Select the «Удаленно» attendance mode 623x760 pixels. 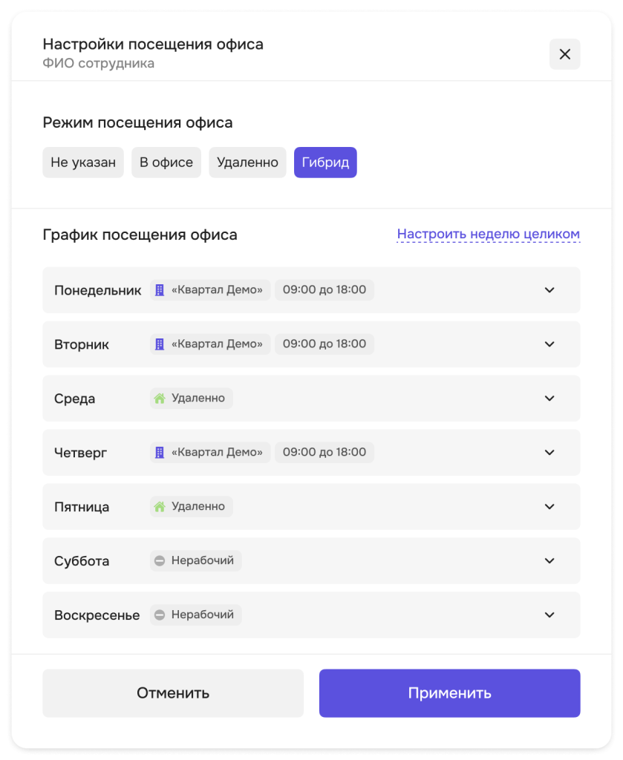pos(247,163)
